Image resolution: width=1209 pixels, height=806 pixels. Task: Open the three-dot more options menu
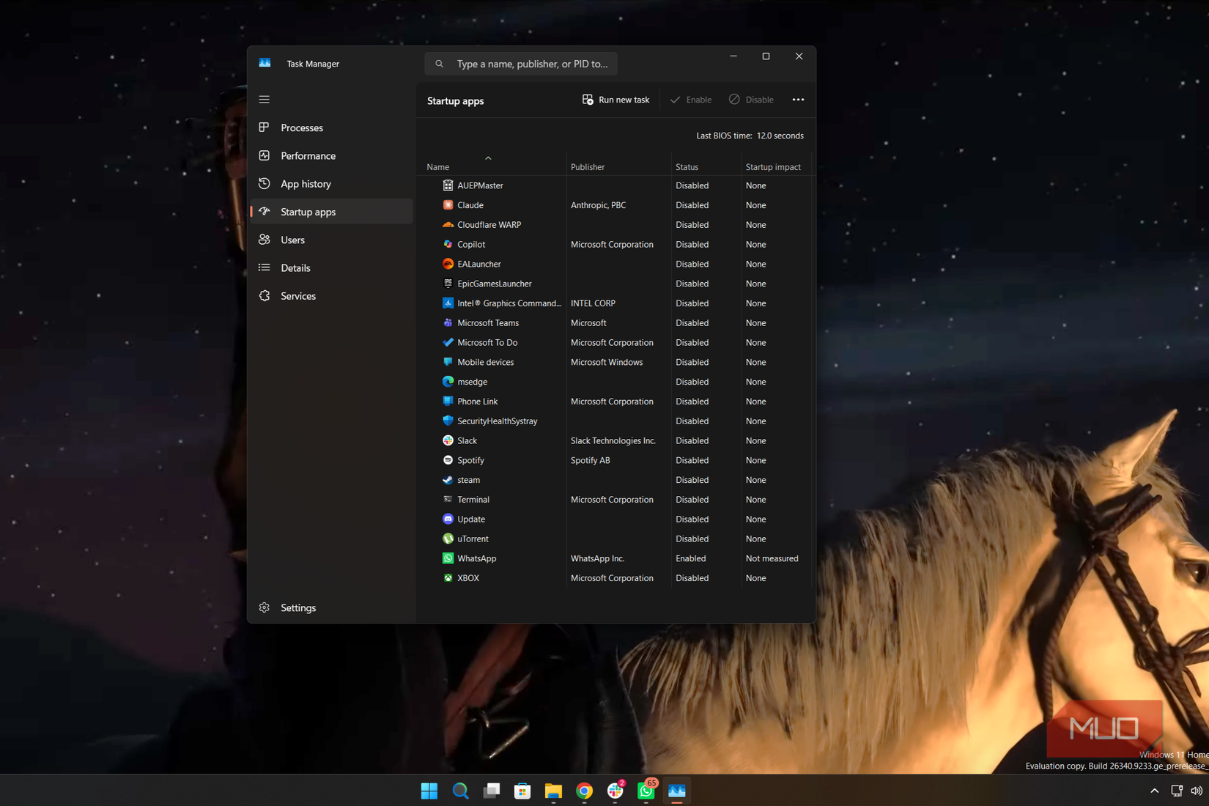(798, 100)
